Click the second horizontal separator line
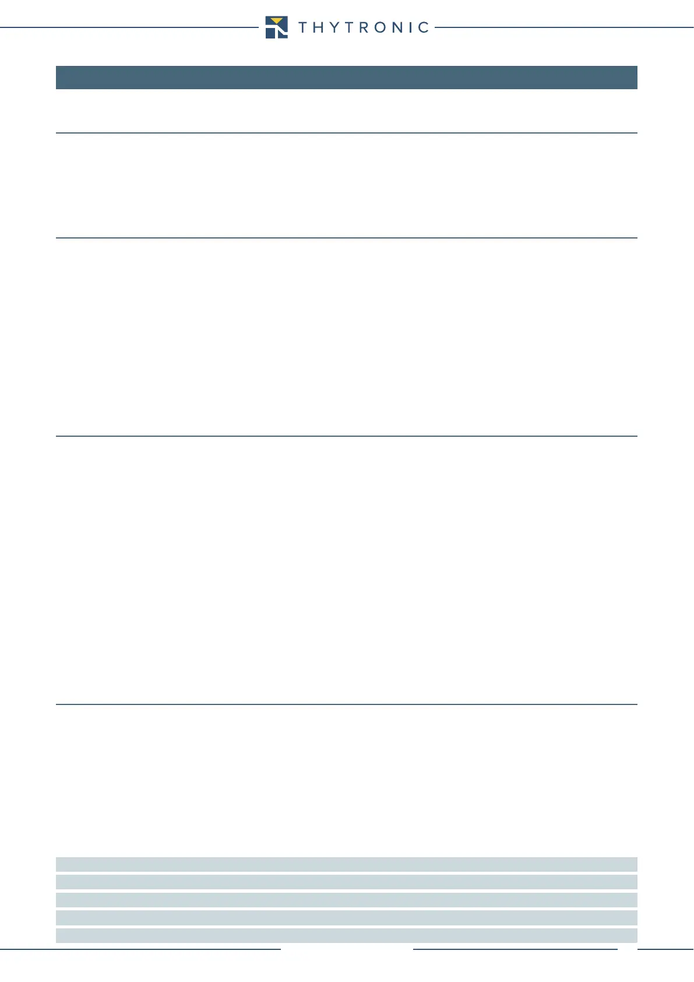Screen dimensions: 694x982 click(x=346, y=238)
